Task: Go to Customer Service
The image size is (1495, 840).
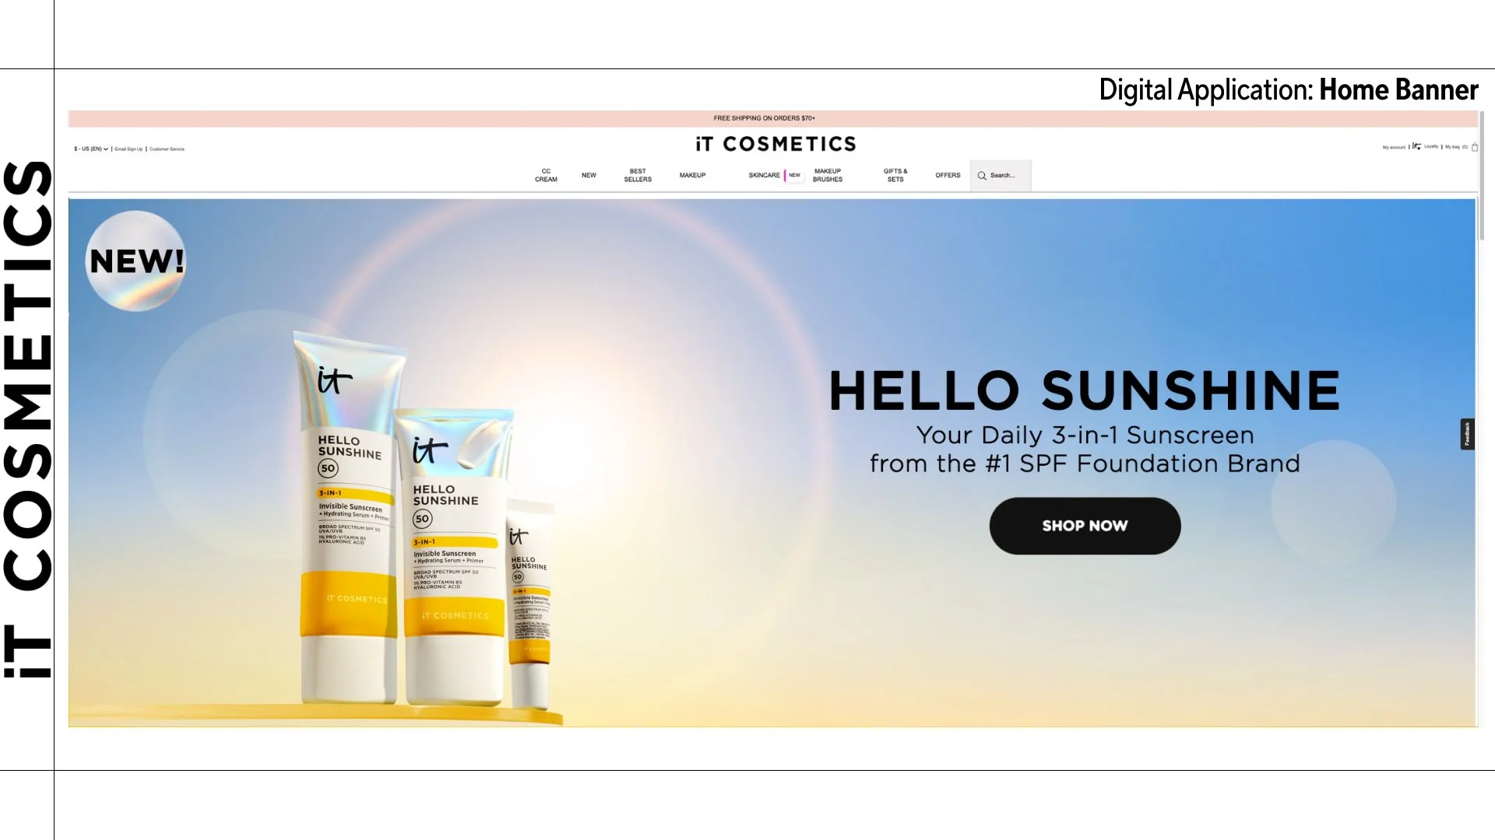Action: point(167,149)
